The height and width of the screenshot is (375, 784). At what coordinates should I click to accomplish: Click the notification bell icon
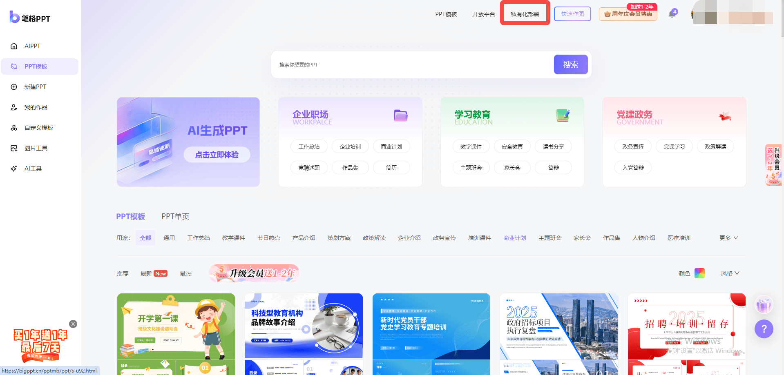pos(672,14)
